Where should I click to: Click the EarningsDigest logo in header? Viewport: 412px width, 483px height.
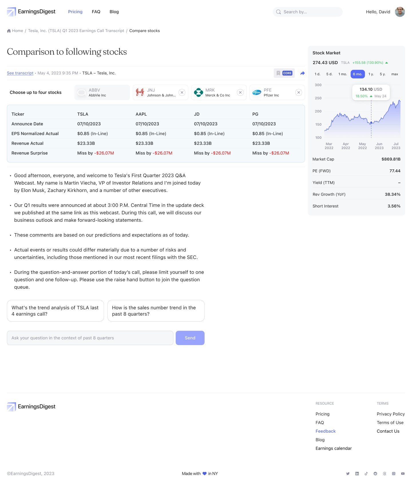(x=31, y=12)
